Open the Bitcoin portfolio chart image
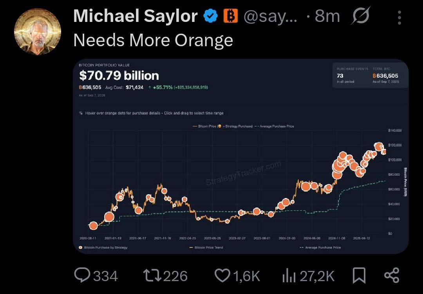The image size is (423, 294). pos(240,156)
